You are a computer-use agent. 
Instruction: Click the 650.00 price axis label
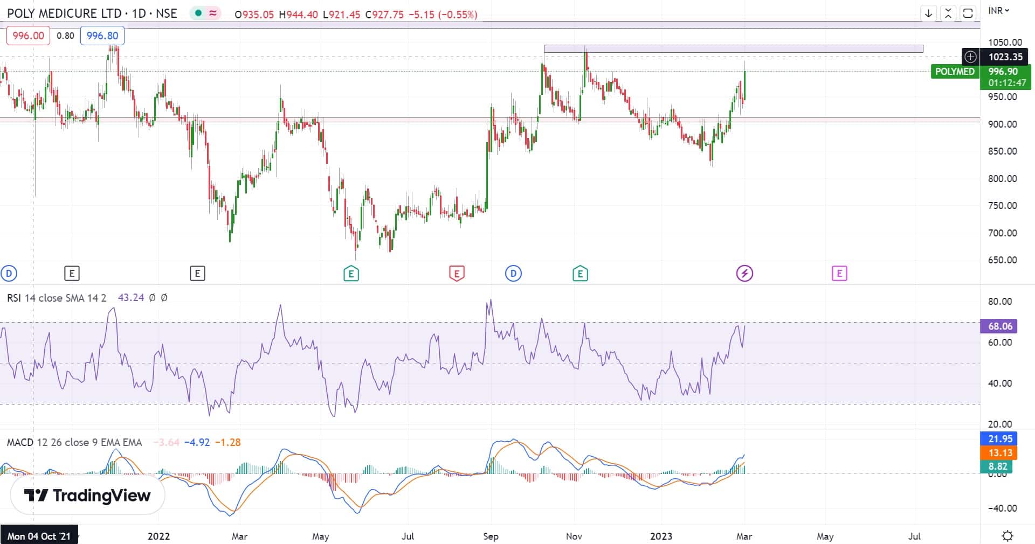point(1002,260)
